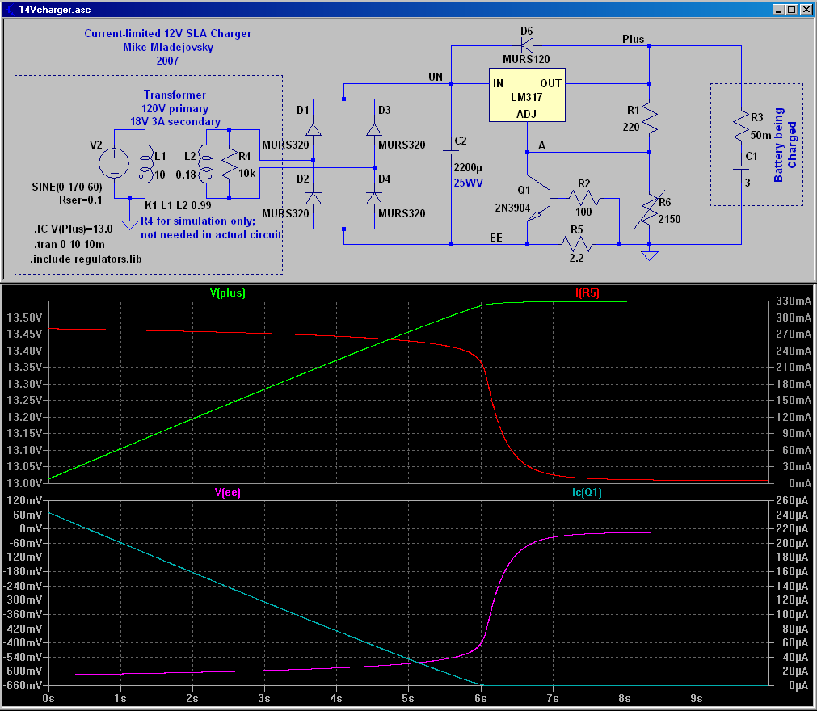Click the 330mA right axis label
Viewport: 817px width, 711px height.
tap(794, 301)
